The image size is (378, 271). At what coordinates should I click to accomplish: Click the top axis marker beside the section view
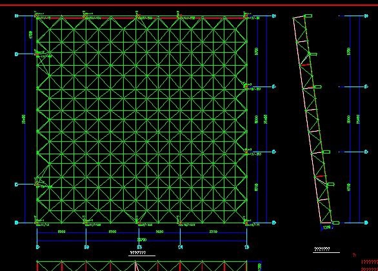366,16
